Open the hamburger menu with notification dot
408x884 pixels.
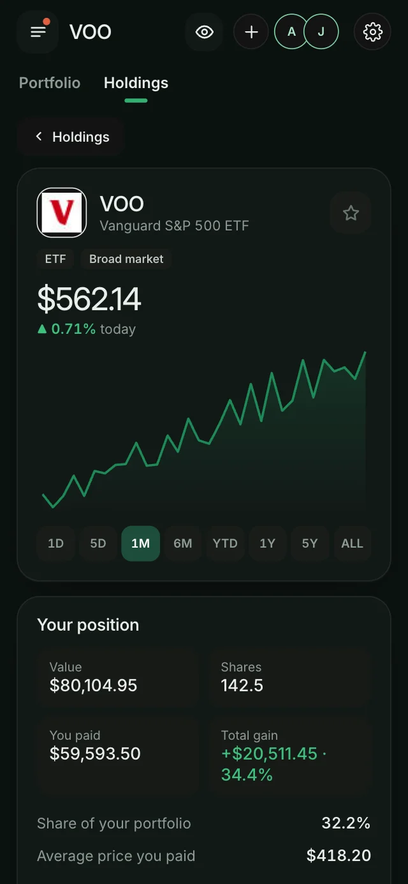(x=38, y=31)
